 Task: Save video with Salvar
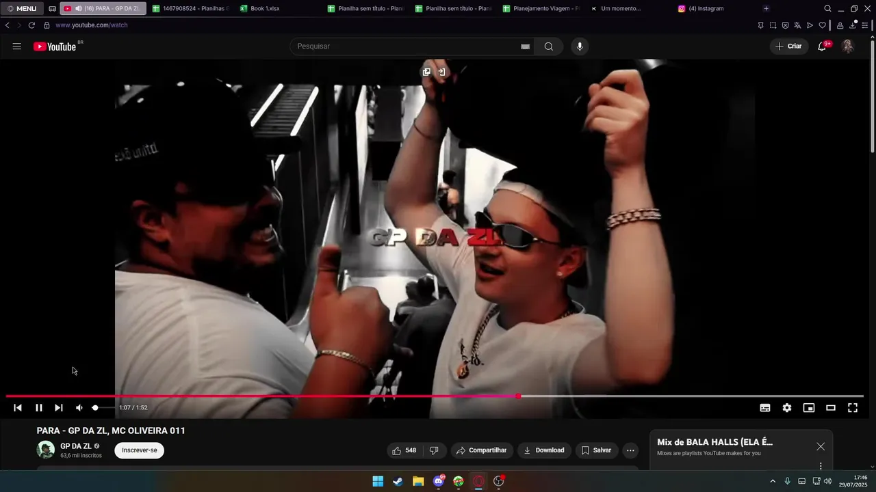596,450
